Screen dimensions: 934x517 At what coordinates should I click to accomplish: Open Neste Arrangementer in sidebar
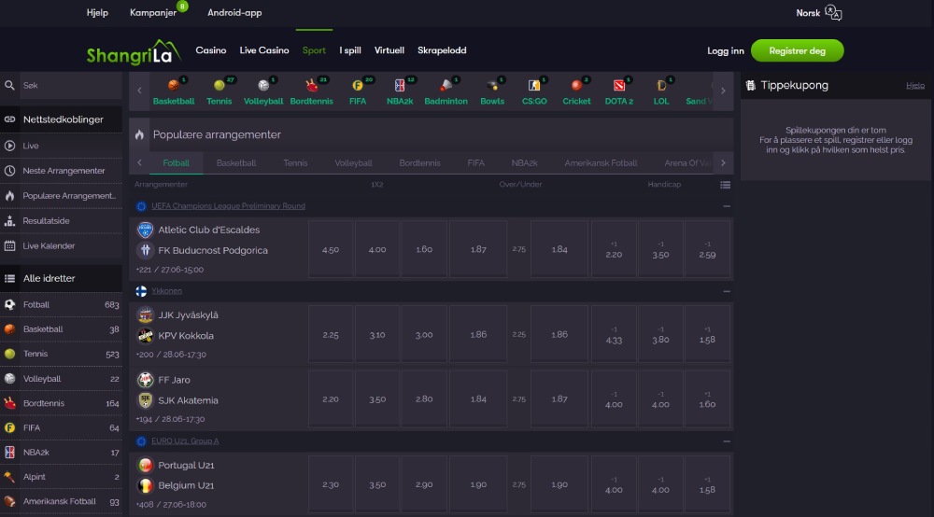point(61,171)
